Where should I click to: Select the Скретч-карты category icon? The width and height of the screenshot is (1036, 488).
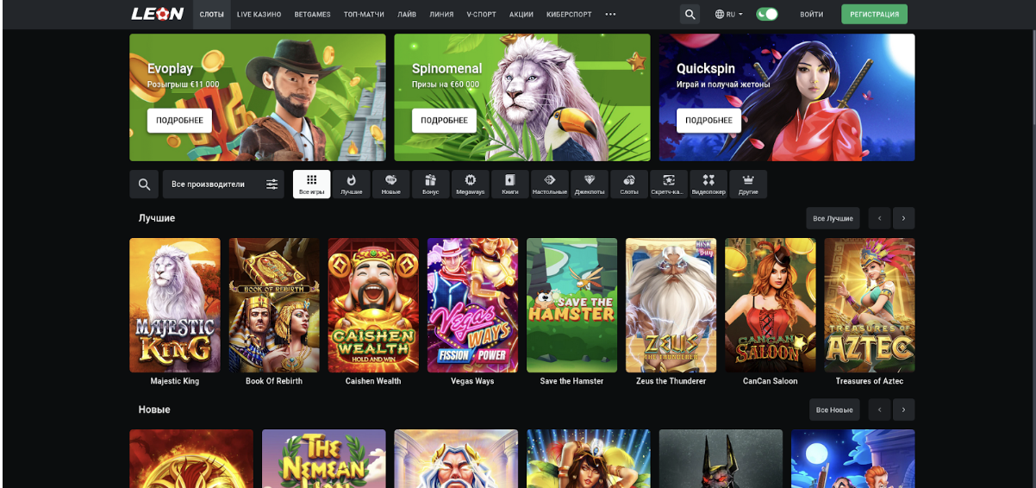point(669,185)
